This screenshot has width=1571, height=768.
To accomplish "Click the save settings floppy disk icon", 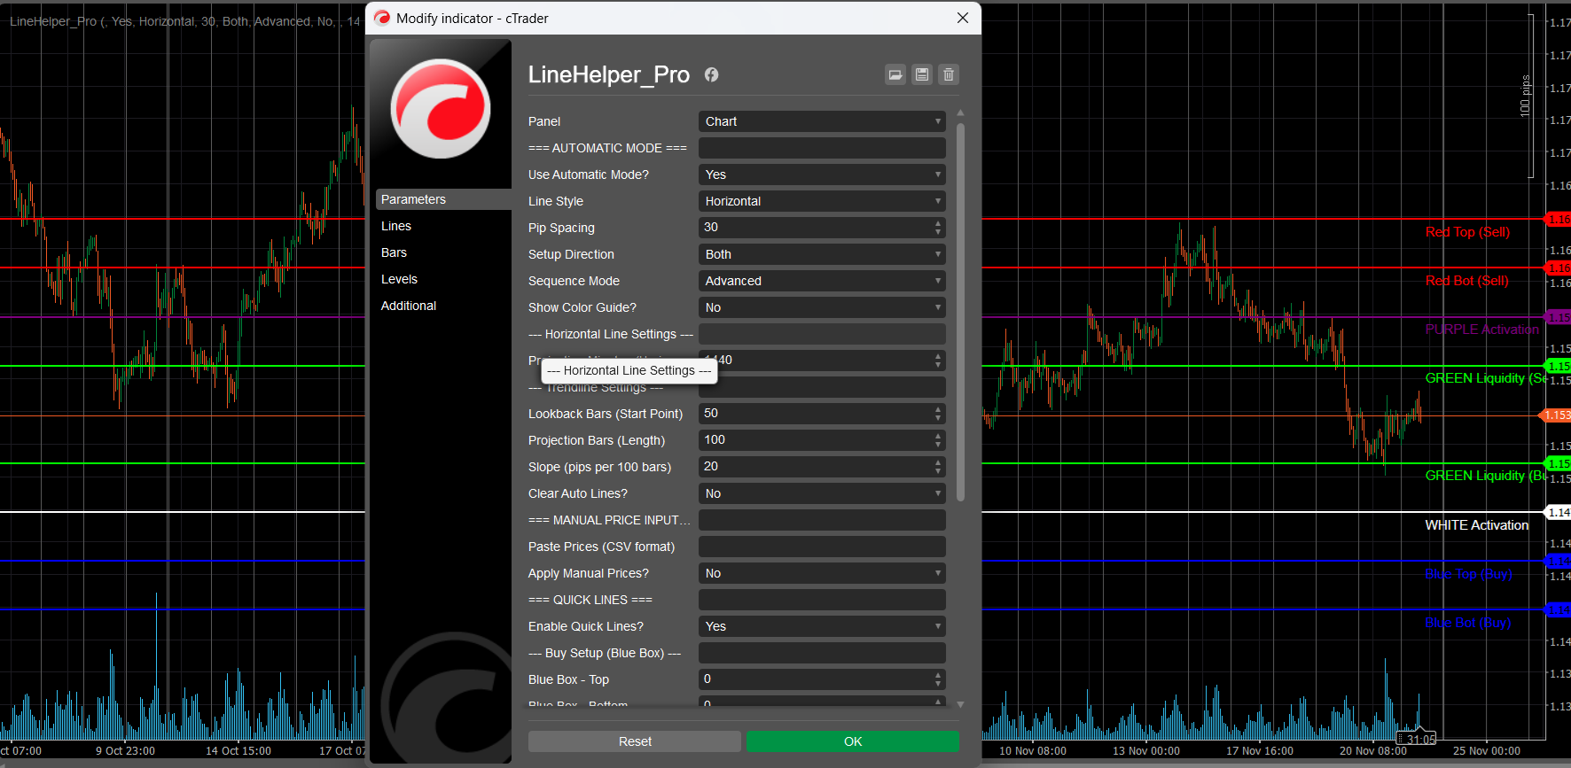I will 922,75.
